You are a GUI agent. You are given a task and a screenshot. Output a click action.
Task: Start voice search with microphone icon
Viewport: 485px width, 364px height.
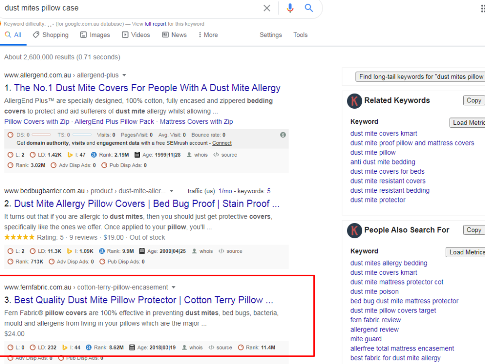[x=290, y=8]
